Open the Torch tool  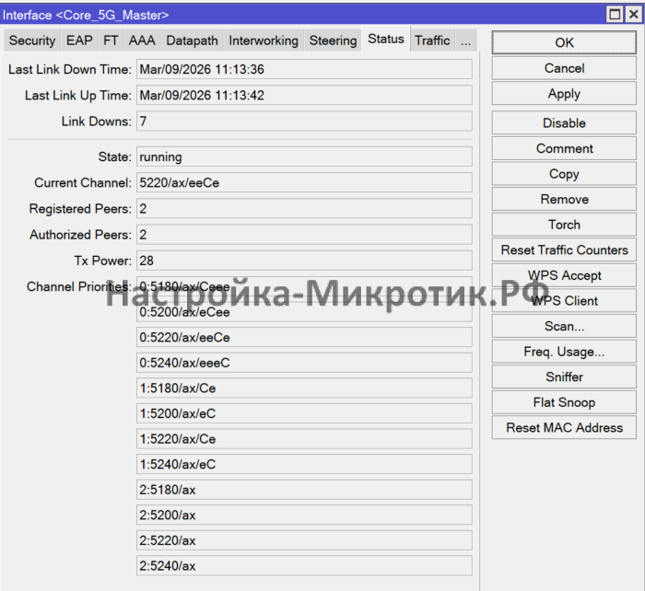[564, 225]
